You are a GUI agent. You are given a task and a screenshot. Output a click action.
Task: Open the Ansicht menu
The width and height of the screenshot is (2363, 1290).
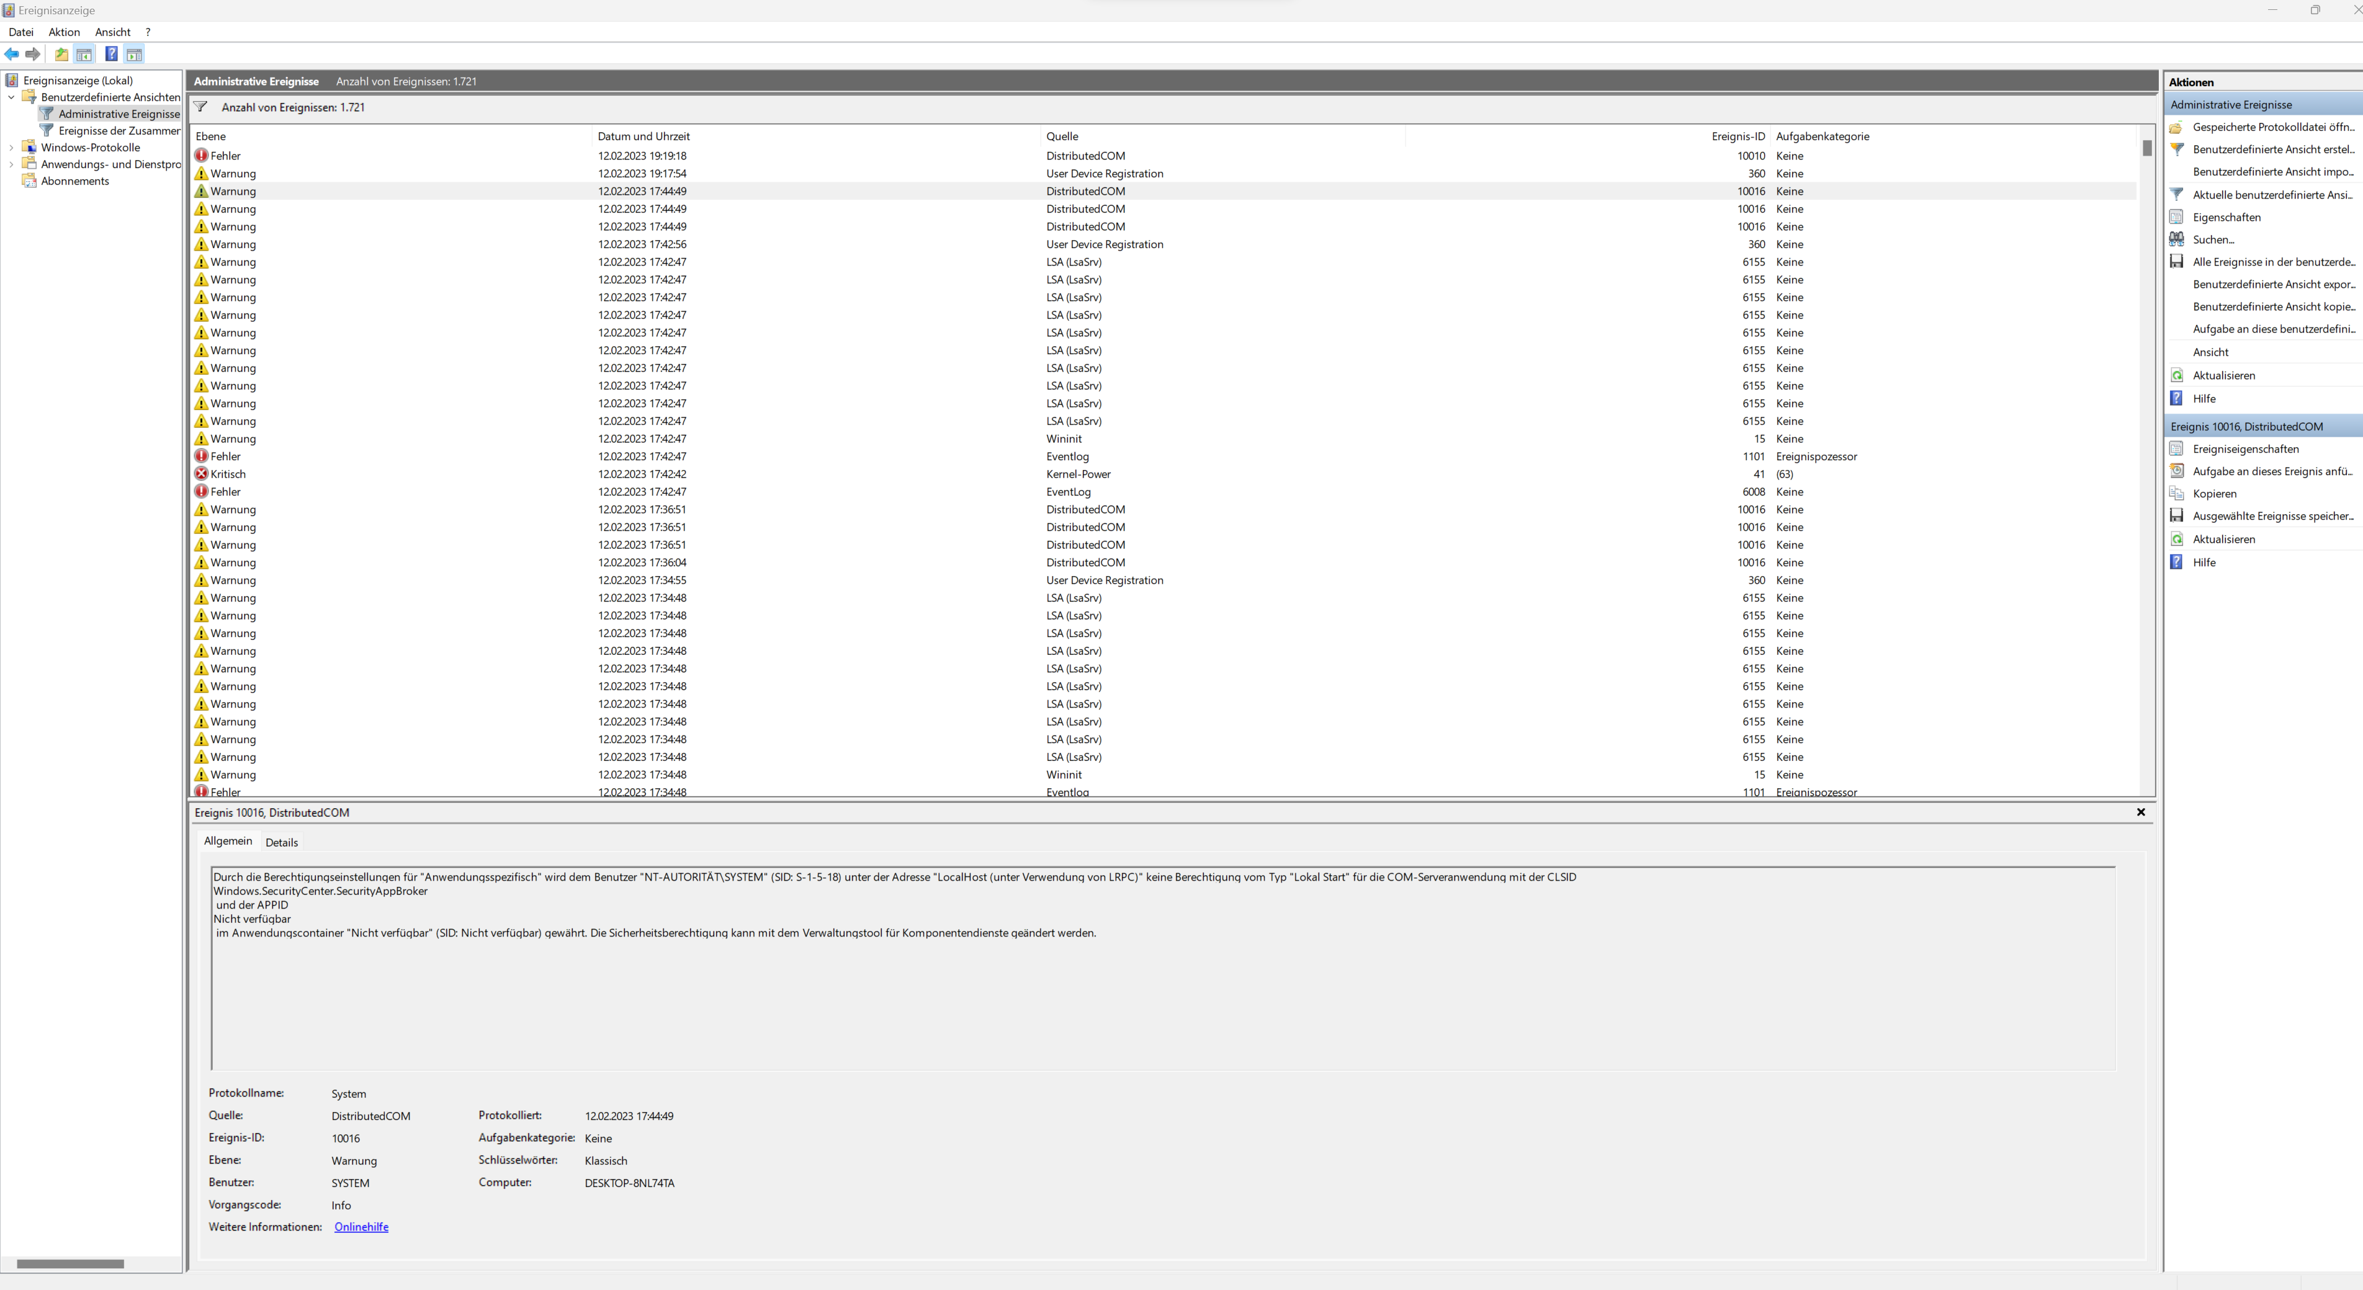(x=113, y=32)
